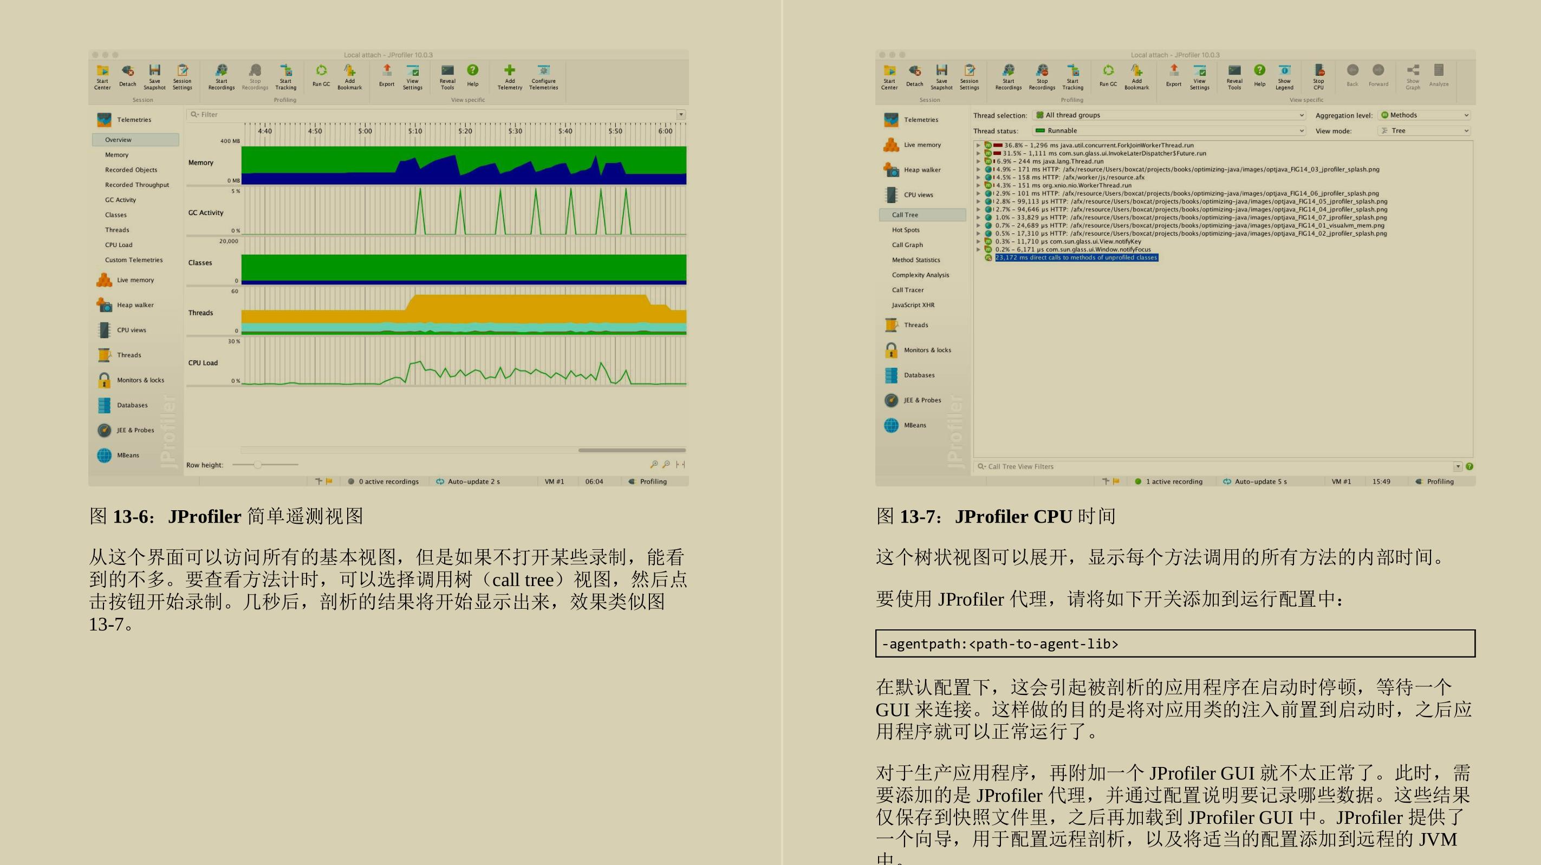Open Filter dropdown arrow in telemetry view
This screenshot has height=865, width=1541.
680,114
